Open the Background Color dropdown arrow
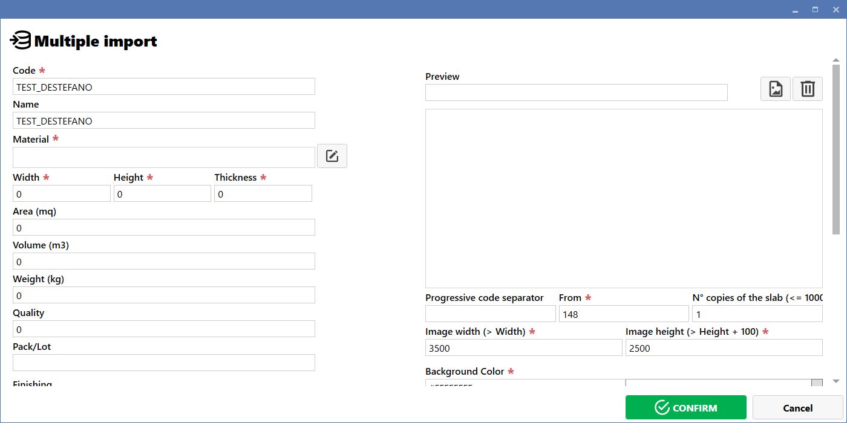The image size is (847, 423). coord(817,383)
